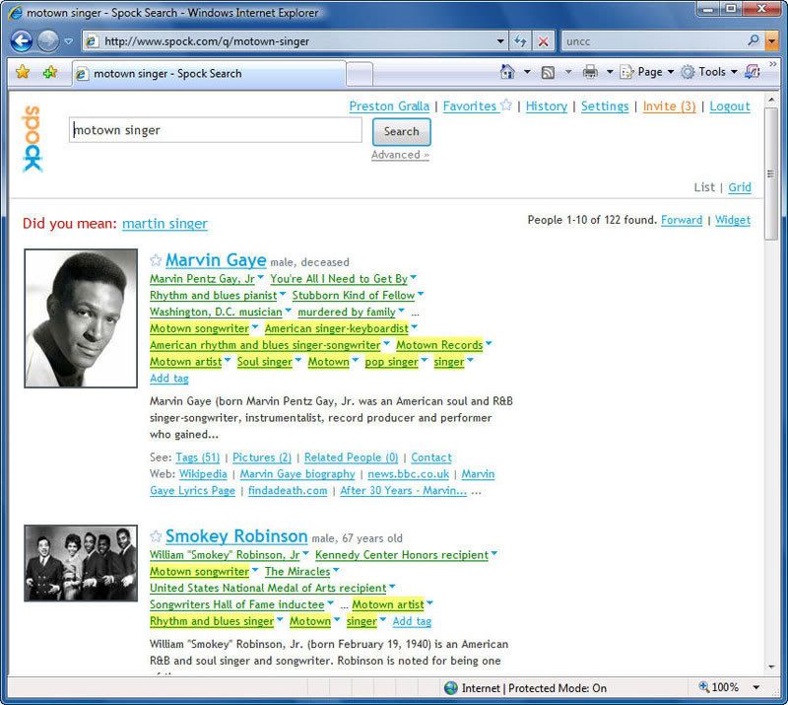The height and width of the screenshot is (705, 788).
Task: Toggle the favorite star for Marvin Gaye
Action: coord(156,260)
